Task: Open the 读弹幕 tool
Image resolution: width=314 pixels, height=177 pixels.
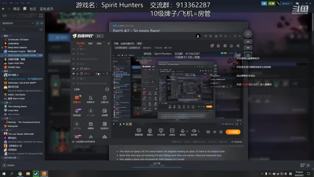Action: click(x=104, y=112)
